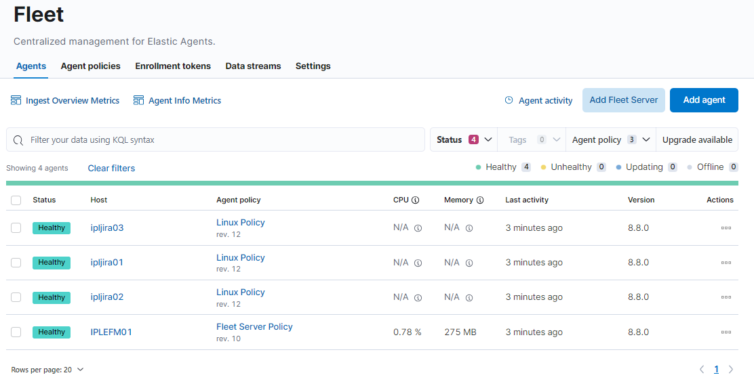Click the '275 MB' memory value
The height and width of the screenshot is (392, 754).
[460, 332]
